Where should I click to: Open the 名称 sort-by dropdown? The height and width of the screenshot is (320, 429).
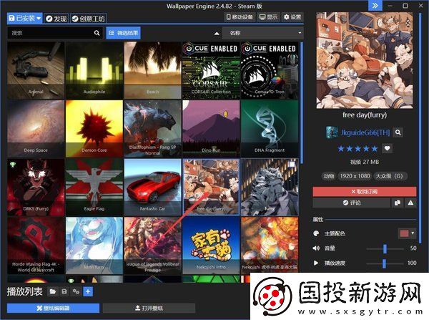(x=263, y=33)
